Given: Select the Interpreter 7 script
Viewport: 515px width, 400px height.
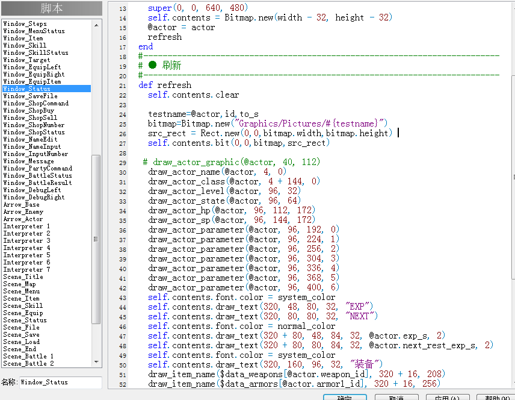Looking at the screenshot, I should pyautogui.click(x=26, y=270).
